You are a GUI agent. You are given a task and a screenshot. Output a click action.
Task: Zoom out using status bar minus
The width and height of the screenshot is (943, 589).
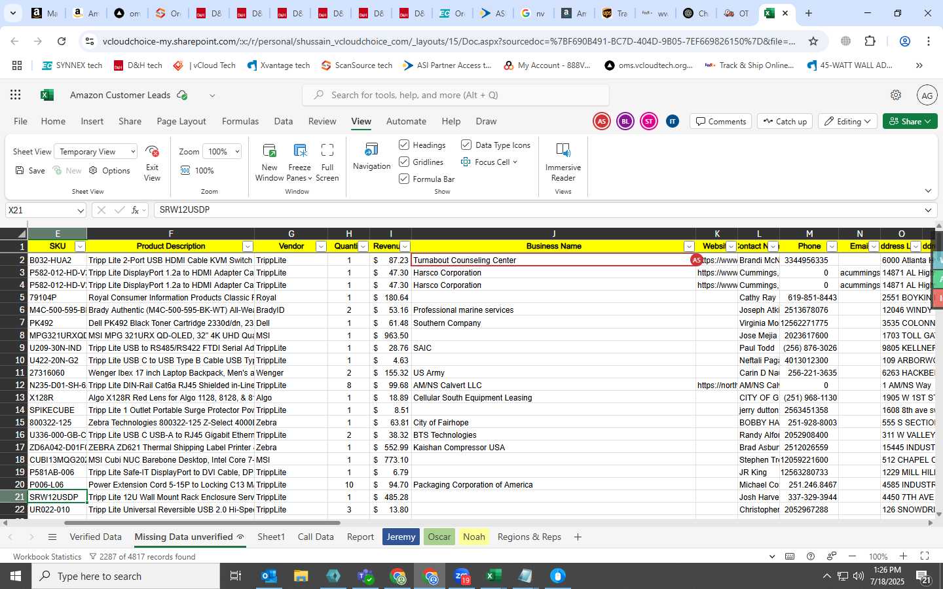pos(852,556)
